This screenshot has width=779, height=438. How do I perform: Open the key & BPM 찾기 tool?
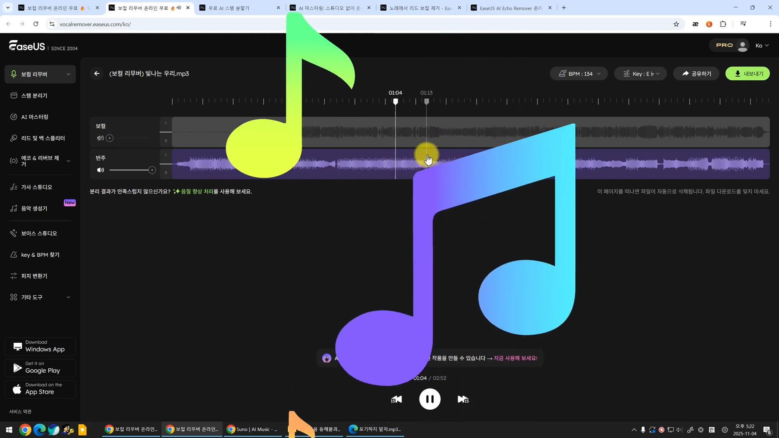(40, 255)
